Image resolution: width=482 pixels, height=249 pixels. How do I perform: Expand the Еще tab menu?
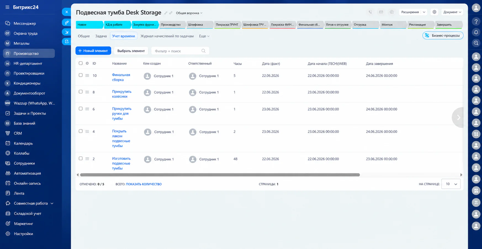coord(204,36)
